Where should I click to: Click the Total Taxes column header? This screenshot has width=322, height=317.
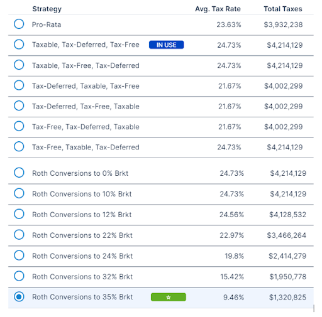point(283,9)
